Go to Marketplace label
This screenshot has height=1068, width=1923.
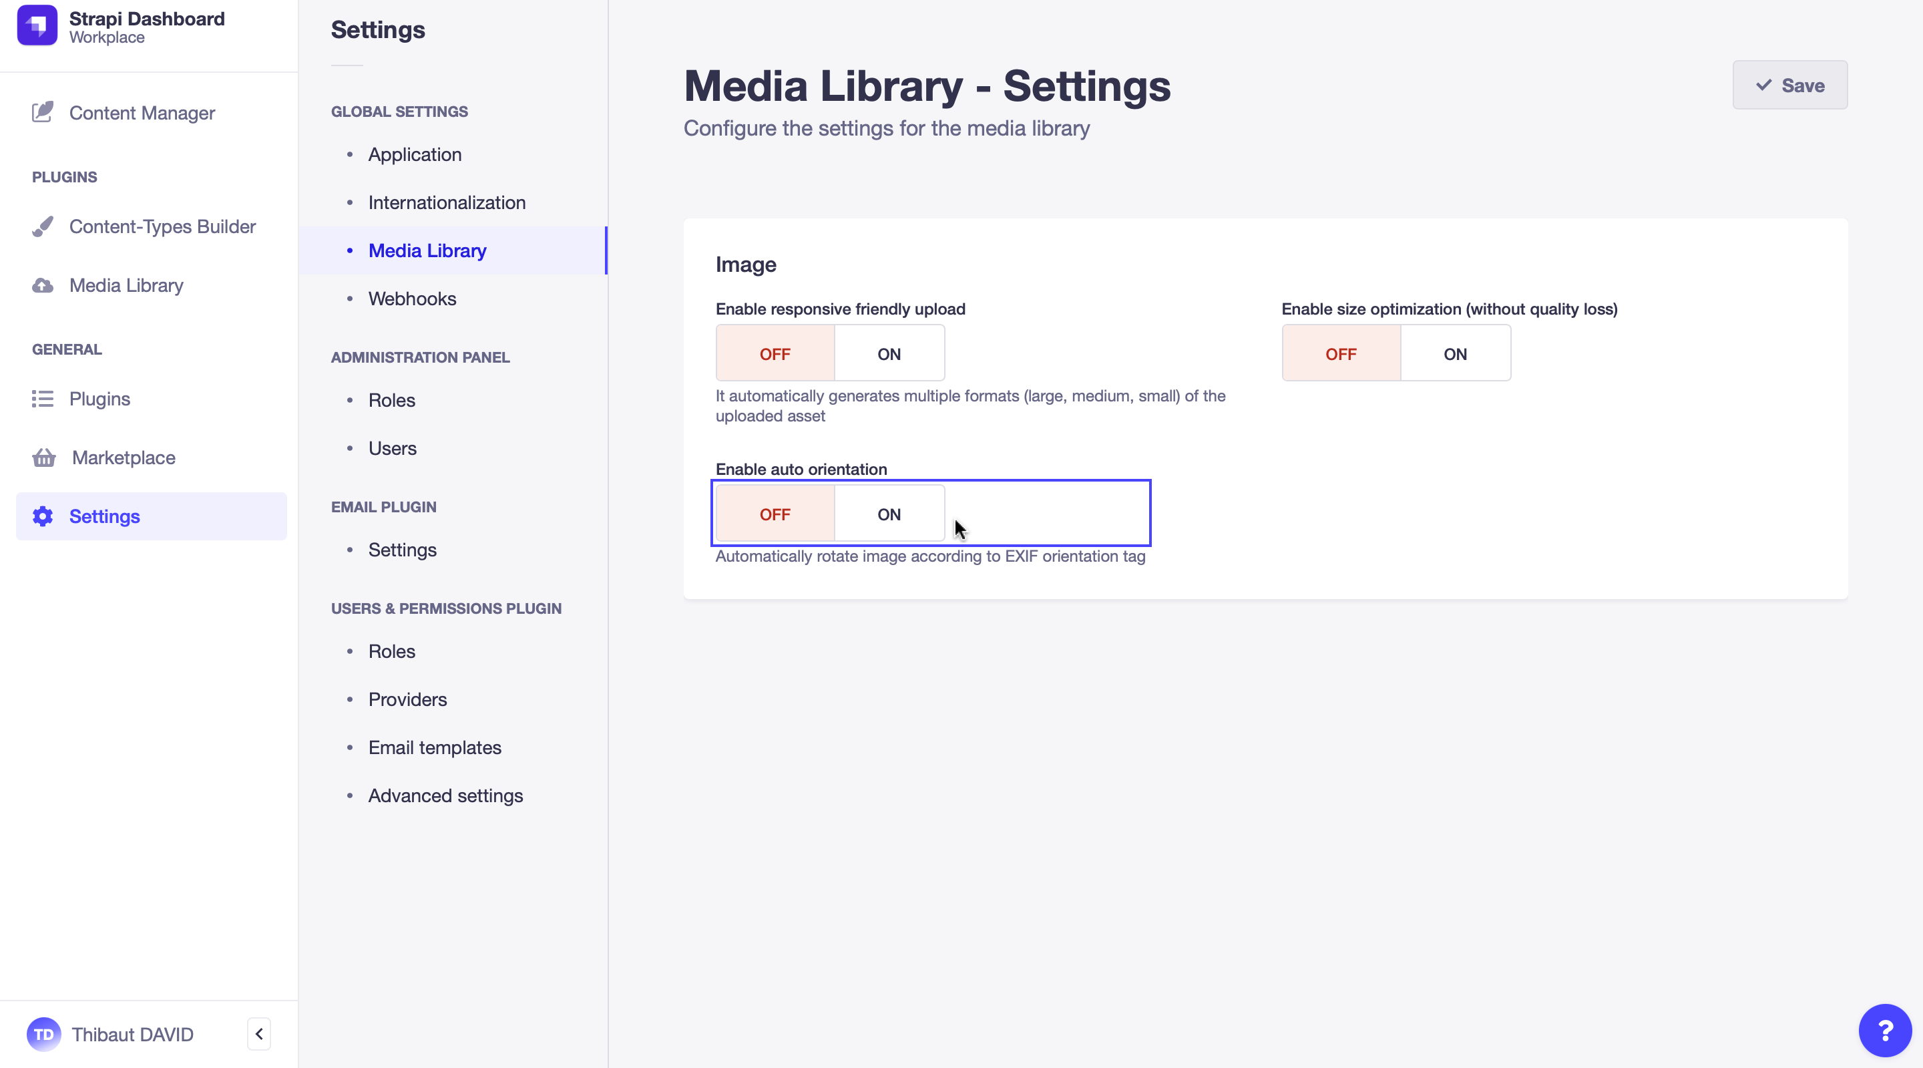[x=124, y=458]
